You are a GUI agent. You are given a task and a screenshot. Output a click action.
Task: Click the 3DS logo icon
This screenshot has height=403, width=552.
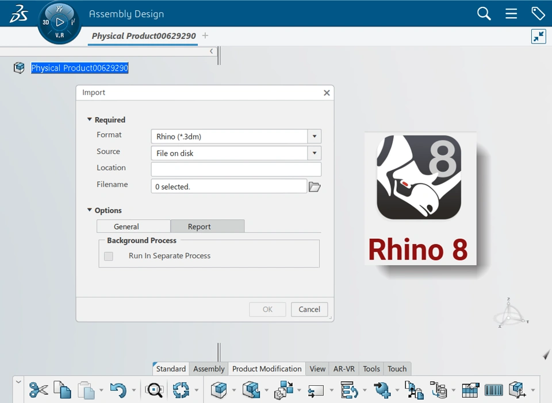(18, 14)
